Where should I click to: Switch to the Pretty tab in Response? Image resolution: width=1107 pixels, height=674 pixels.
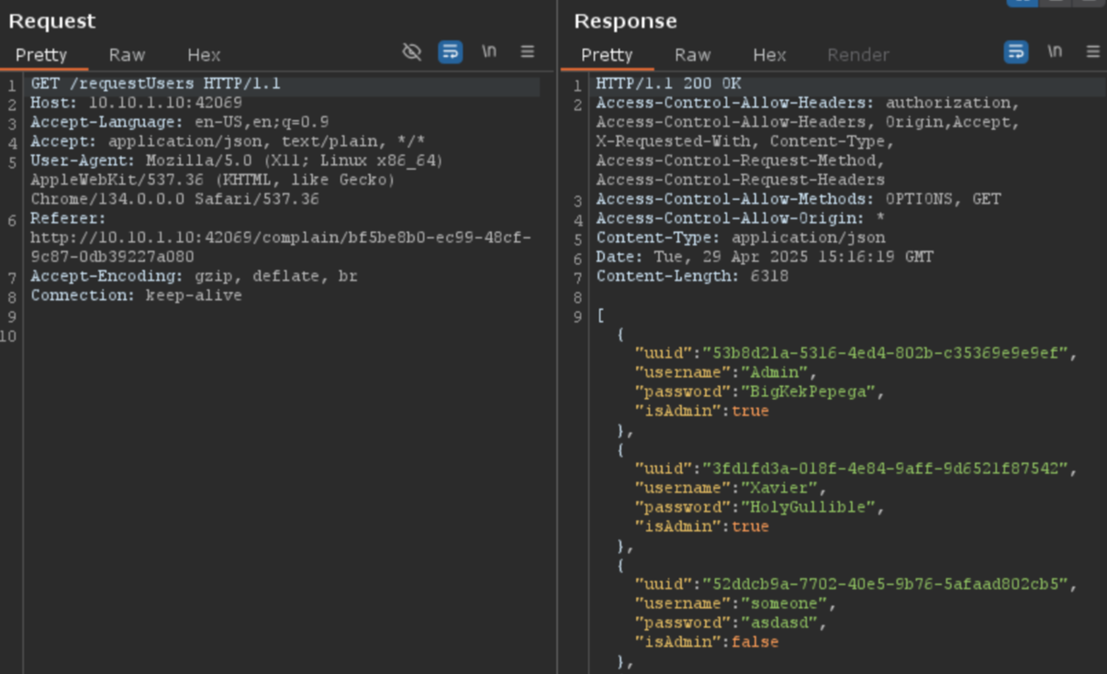(607, 55)
